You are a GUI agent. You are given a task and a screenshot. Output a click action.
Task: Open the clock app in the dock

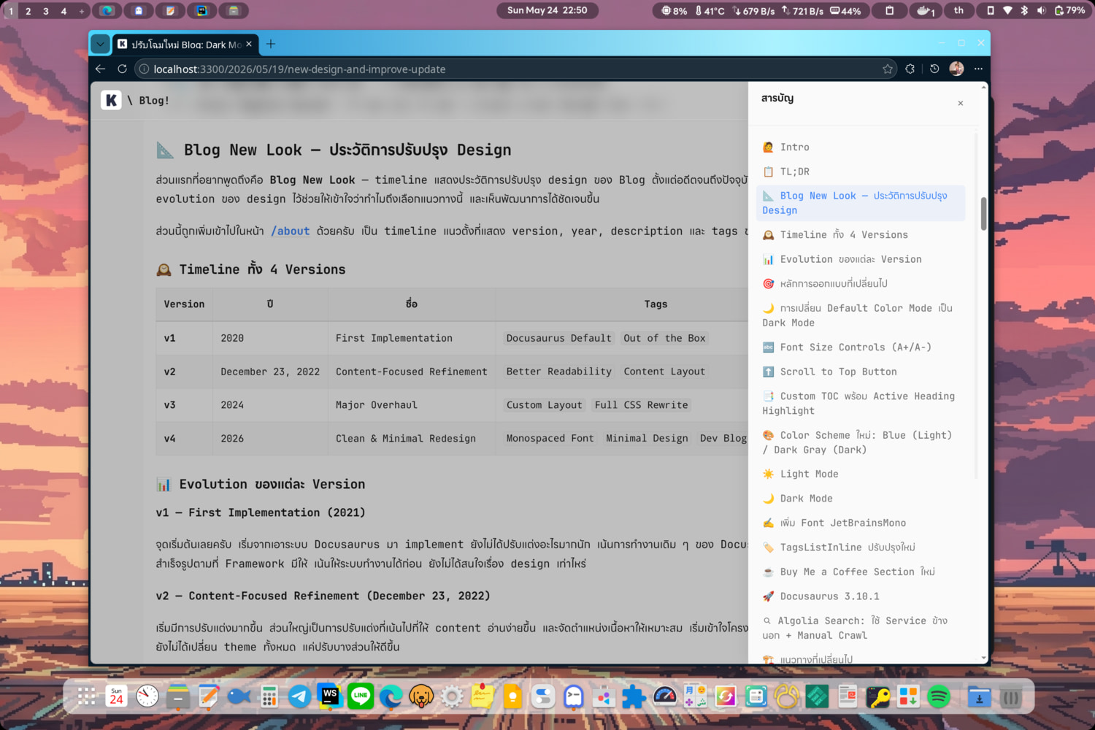(147, 696)
